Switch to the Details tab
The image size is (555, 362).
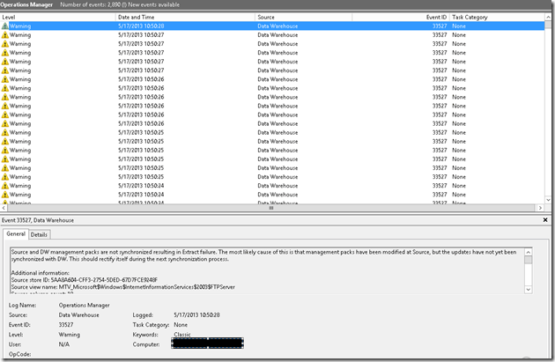tap(39, 234)
